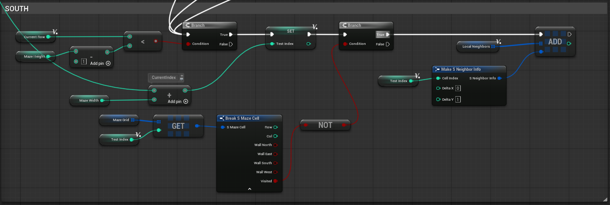This screenshot has height=205, width=610.
Task: Select the Make S Neighbor Info node header
Action: click(x=469, y=69)
